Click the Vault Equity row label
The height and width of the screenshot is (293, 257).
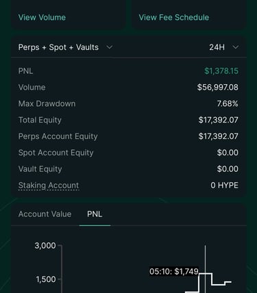coord(40,169)
